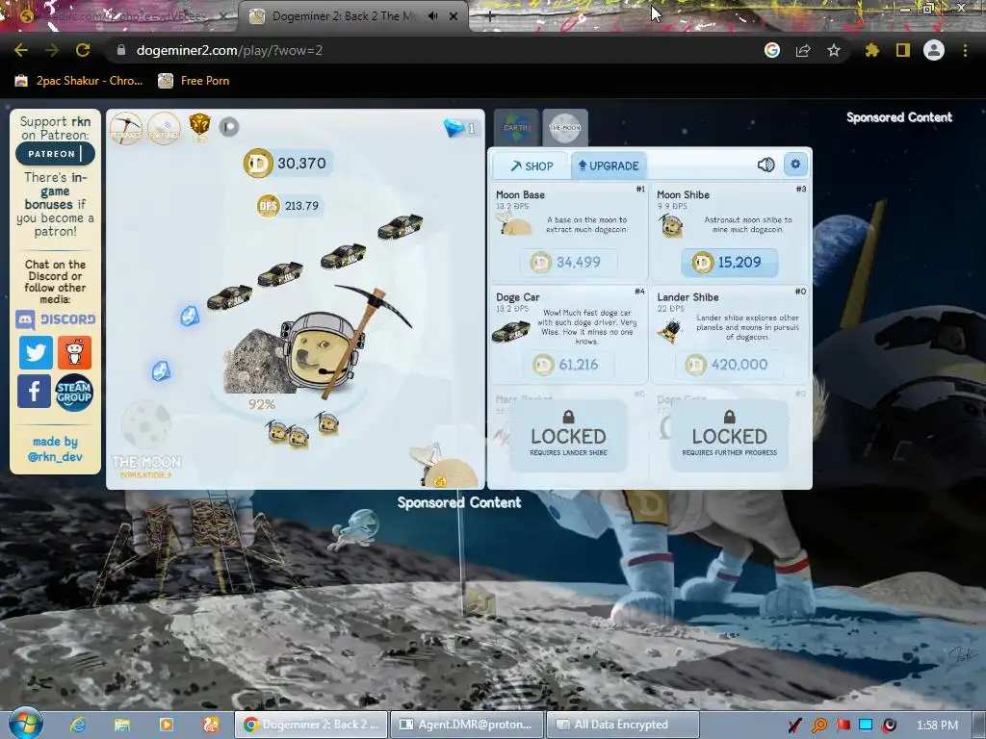
Task: Click locked item requiring further progress
Action: (x=730, y=436)
